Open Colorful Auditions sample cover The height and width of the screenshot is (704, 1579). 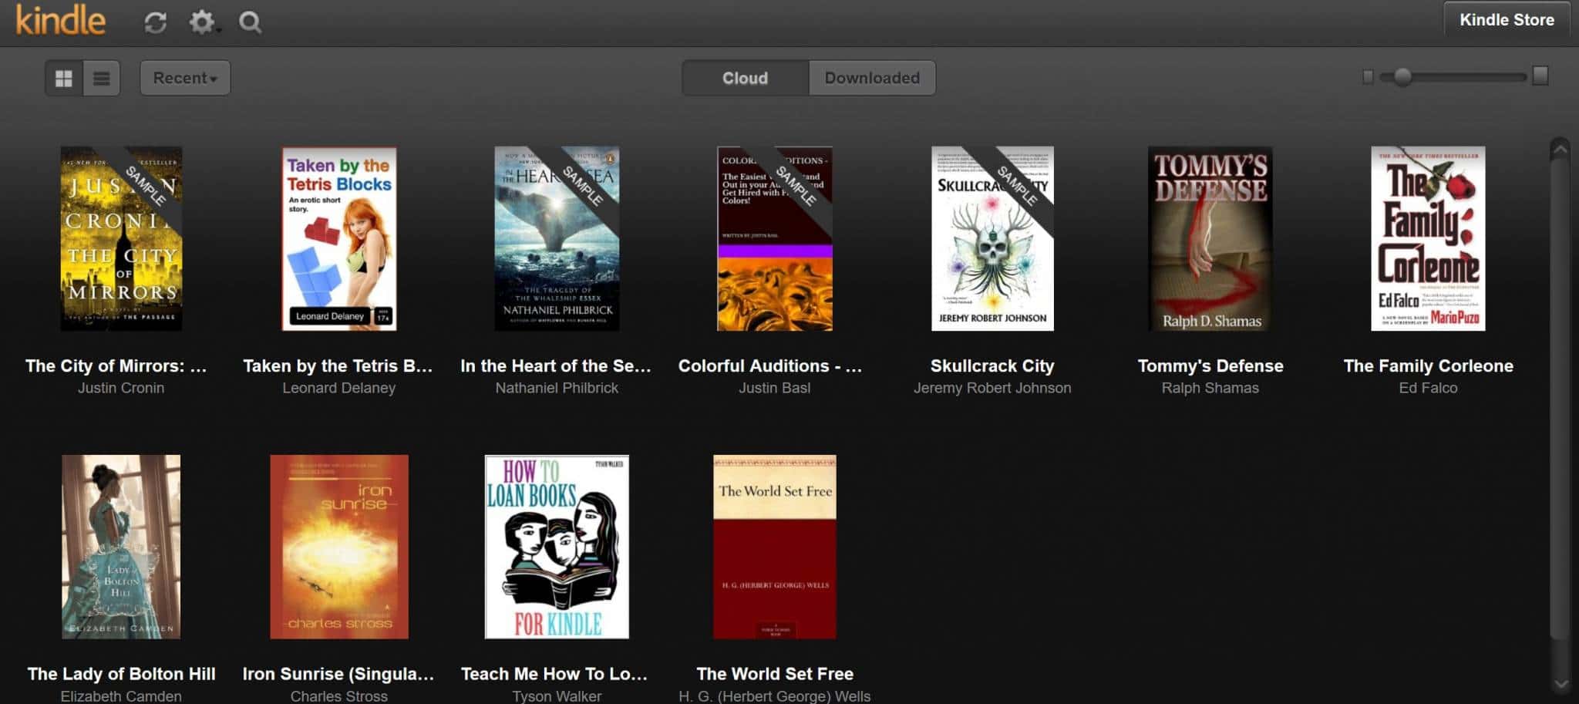coord(775,238)
